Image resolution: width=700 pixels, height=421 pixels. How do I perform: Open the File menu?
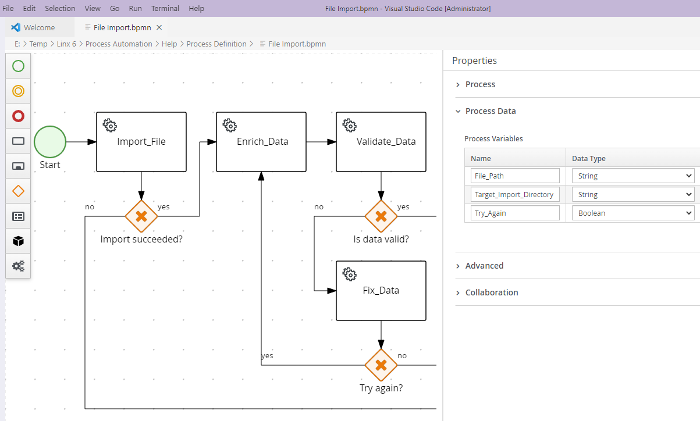8,8
